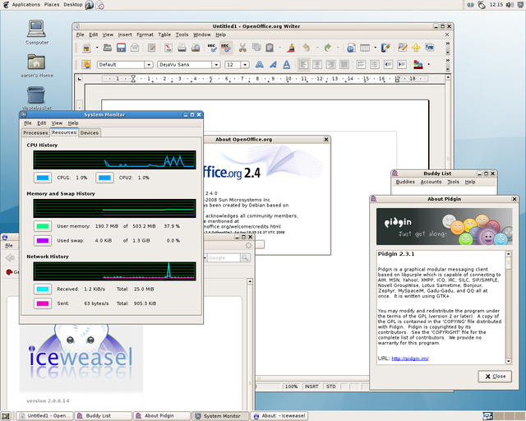Show Draw Functions icon

[x=385, y=48]
